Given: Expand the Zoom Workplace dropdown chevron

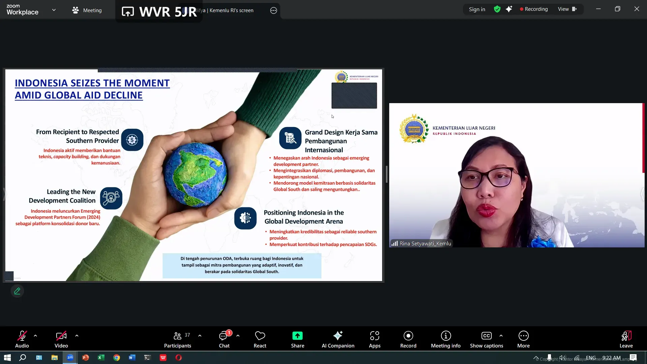Looking at the screenshot, I should [x=54, y=10].
